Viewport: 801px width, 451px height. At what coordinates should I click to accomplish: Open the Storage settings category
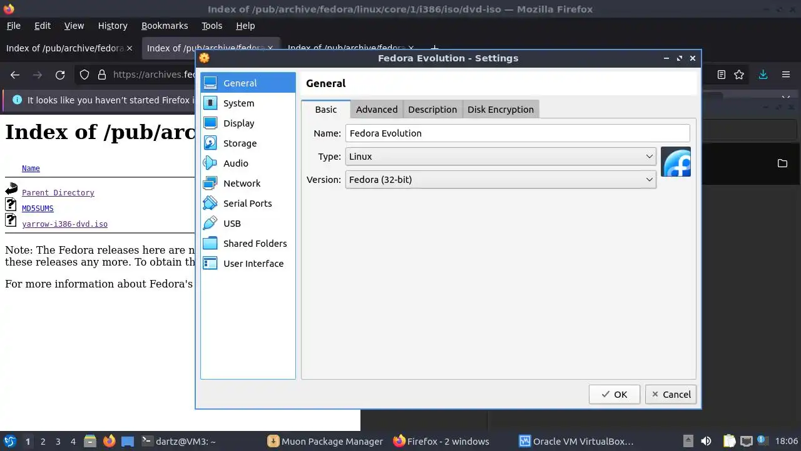[x=248, y=143]
